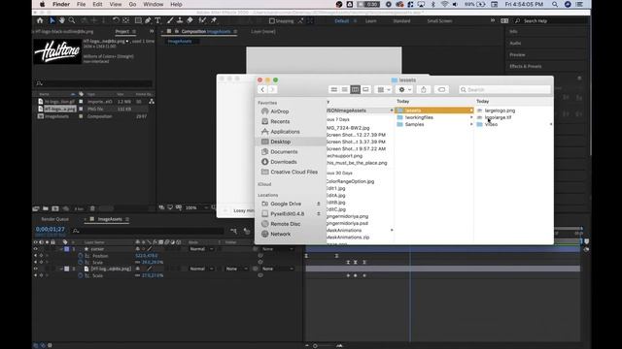
Task: Switch Finder to gallery view
Action: pyautogui.click(x=365, y=90)
